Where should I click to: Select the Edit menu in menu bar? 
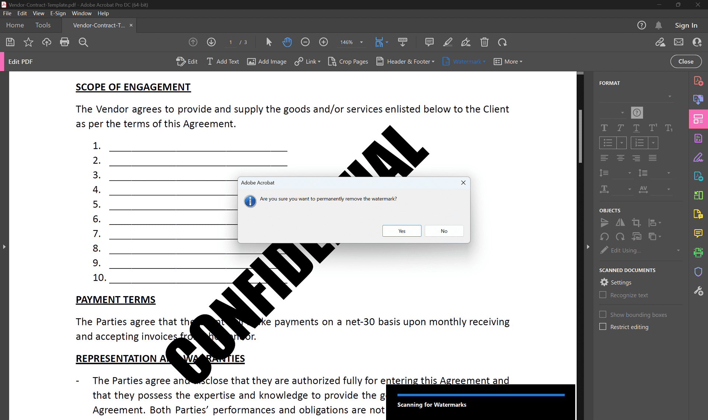click(22, 14)
